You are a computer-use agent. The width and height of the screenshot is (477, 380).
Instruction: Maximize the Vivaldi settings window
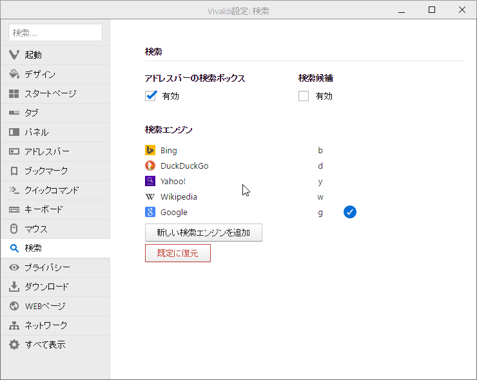432,10
